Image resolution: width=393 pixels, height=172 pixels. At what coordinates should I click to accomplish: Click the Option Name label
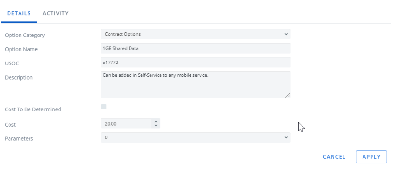pos(21,49)
